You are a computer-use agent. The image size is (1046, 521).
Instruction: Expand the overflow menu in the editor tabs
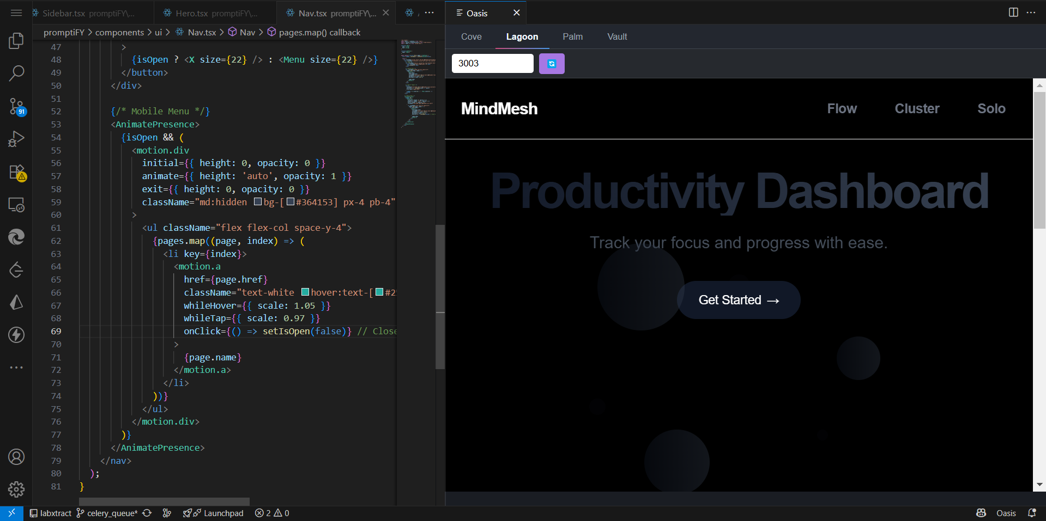click(x=430, y=12)
